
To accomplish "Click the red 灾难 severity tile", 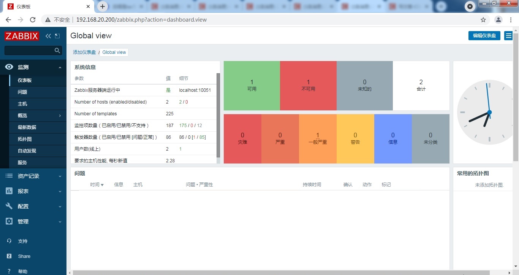I will click(242, 139).
